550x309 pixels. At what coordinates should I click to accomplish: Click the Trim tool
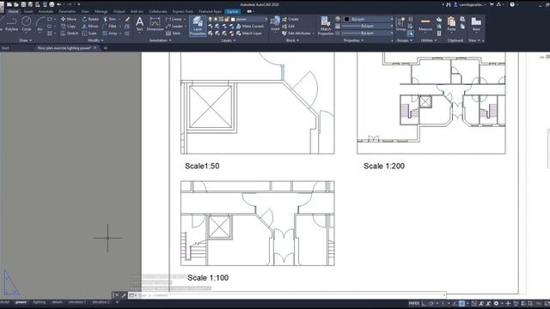(x=110, y=19)
